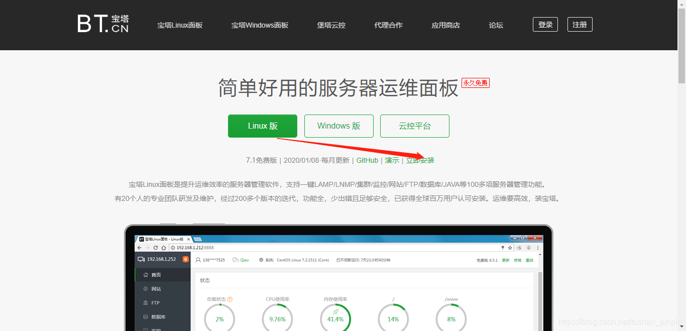This screenshot has width=686, height=331.
Task: Open the 数据库 database section icon
Action: point(145,317)
